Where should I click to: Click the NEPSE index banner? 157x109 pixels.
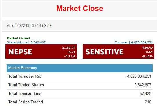coord(41,51)
